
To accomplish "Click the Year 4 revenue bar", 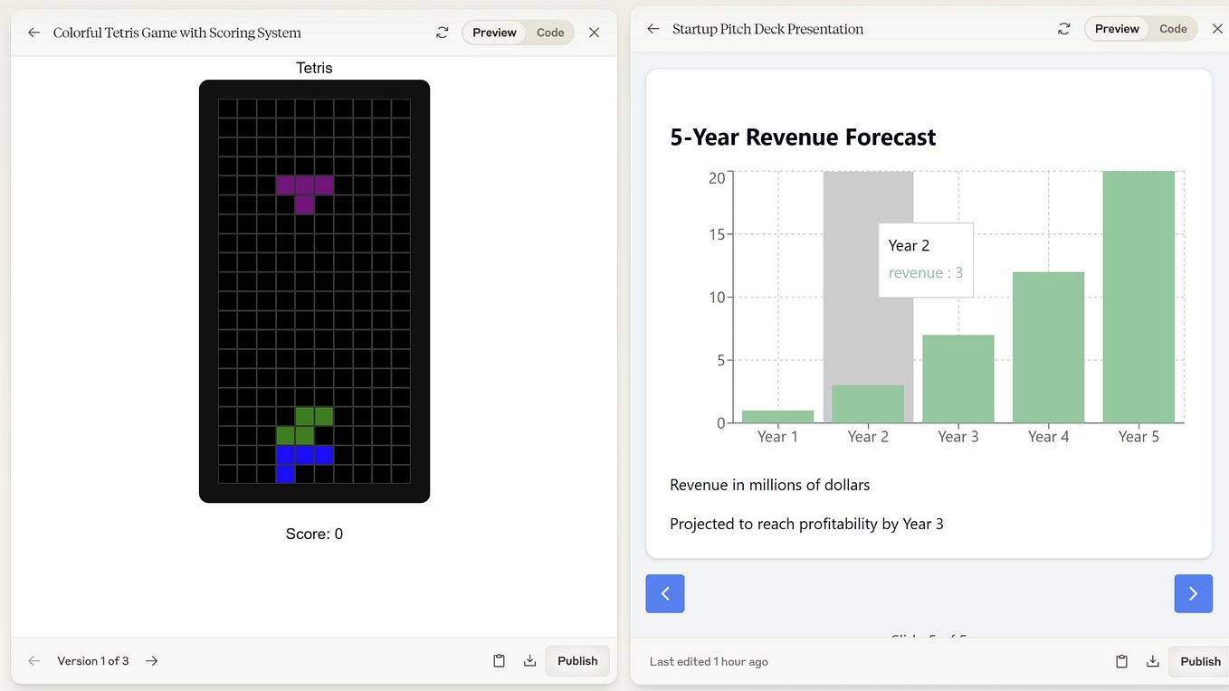I will coord(1048,347).
